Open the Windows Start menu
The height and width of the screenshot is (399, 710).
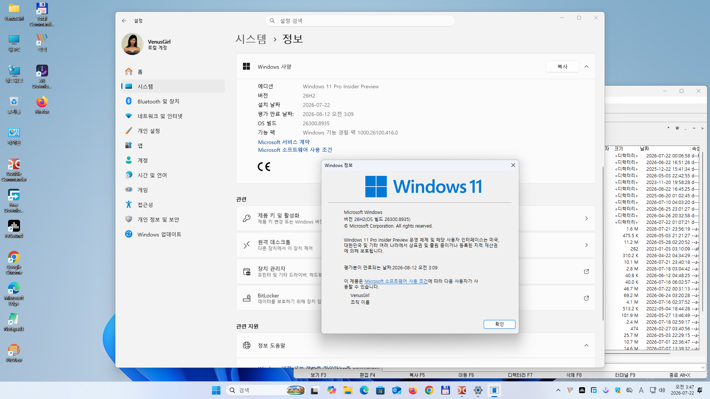(216, 390)
